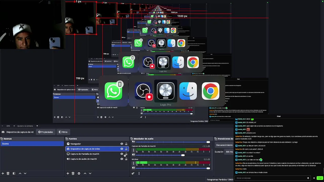Viewport: 324px width, 182px height.
Task: Mute the Mic/Aux audio channel
Action: (133, 168)
